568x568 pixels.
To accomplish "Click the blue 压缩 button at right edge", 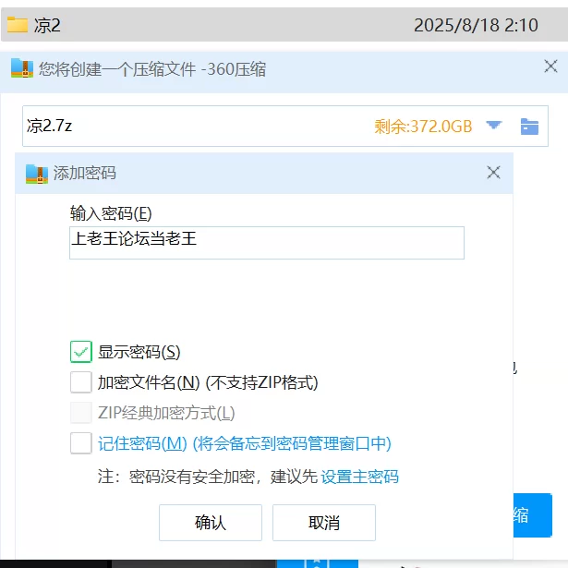I will (533, 515).
